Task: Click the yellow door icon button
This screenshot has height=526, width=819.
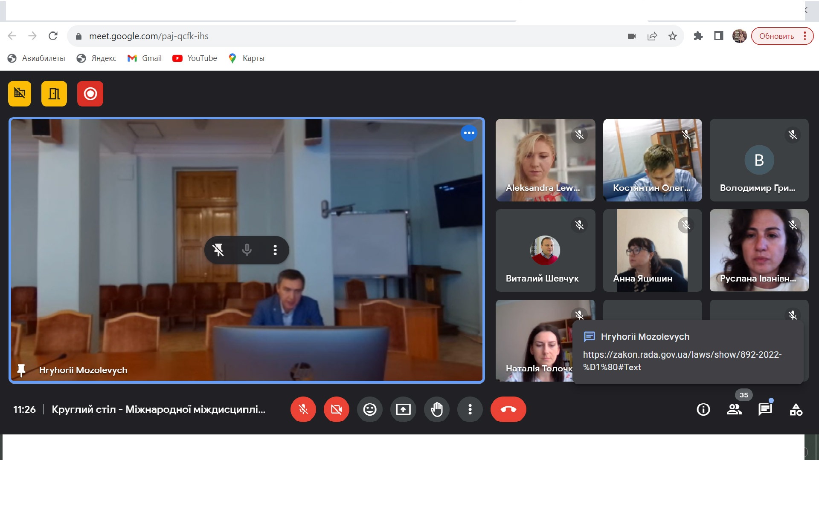Action: pyautogui.click(x=54, y=94)
